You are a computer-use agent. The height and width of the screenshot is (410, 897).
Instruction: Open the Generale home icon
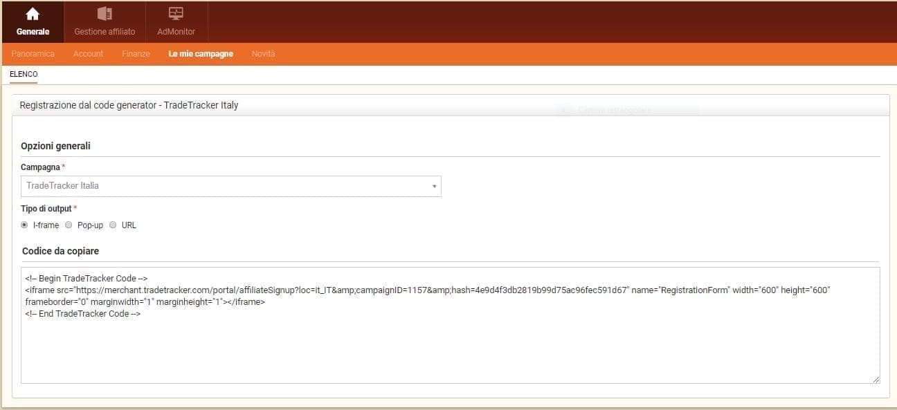click(33, 14)
